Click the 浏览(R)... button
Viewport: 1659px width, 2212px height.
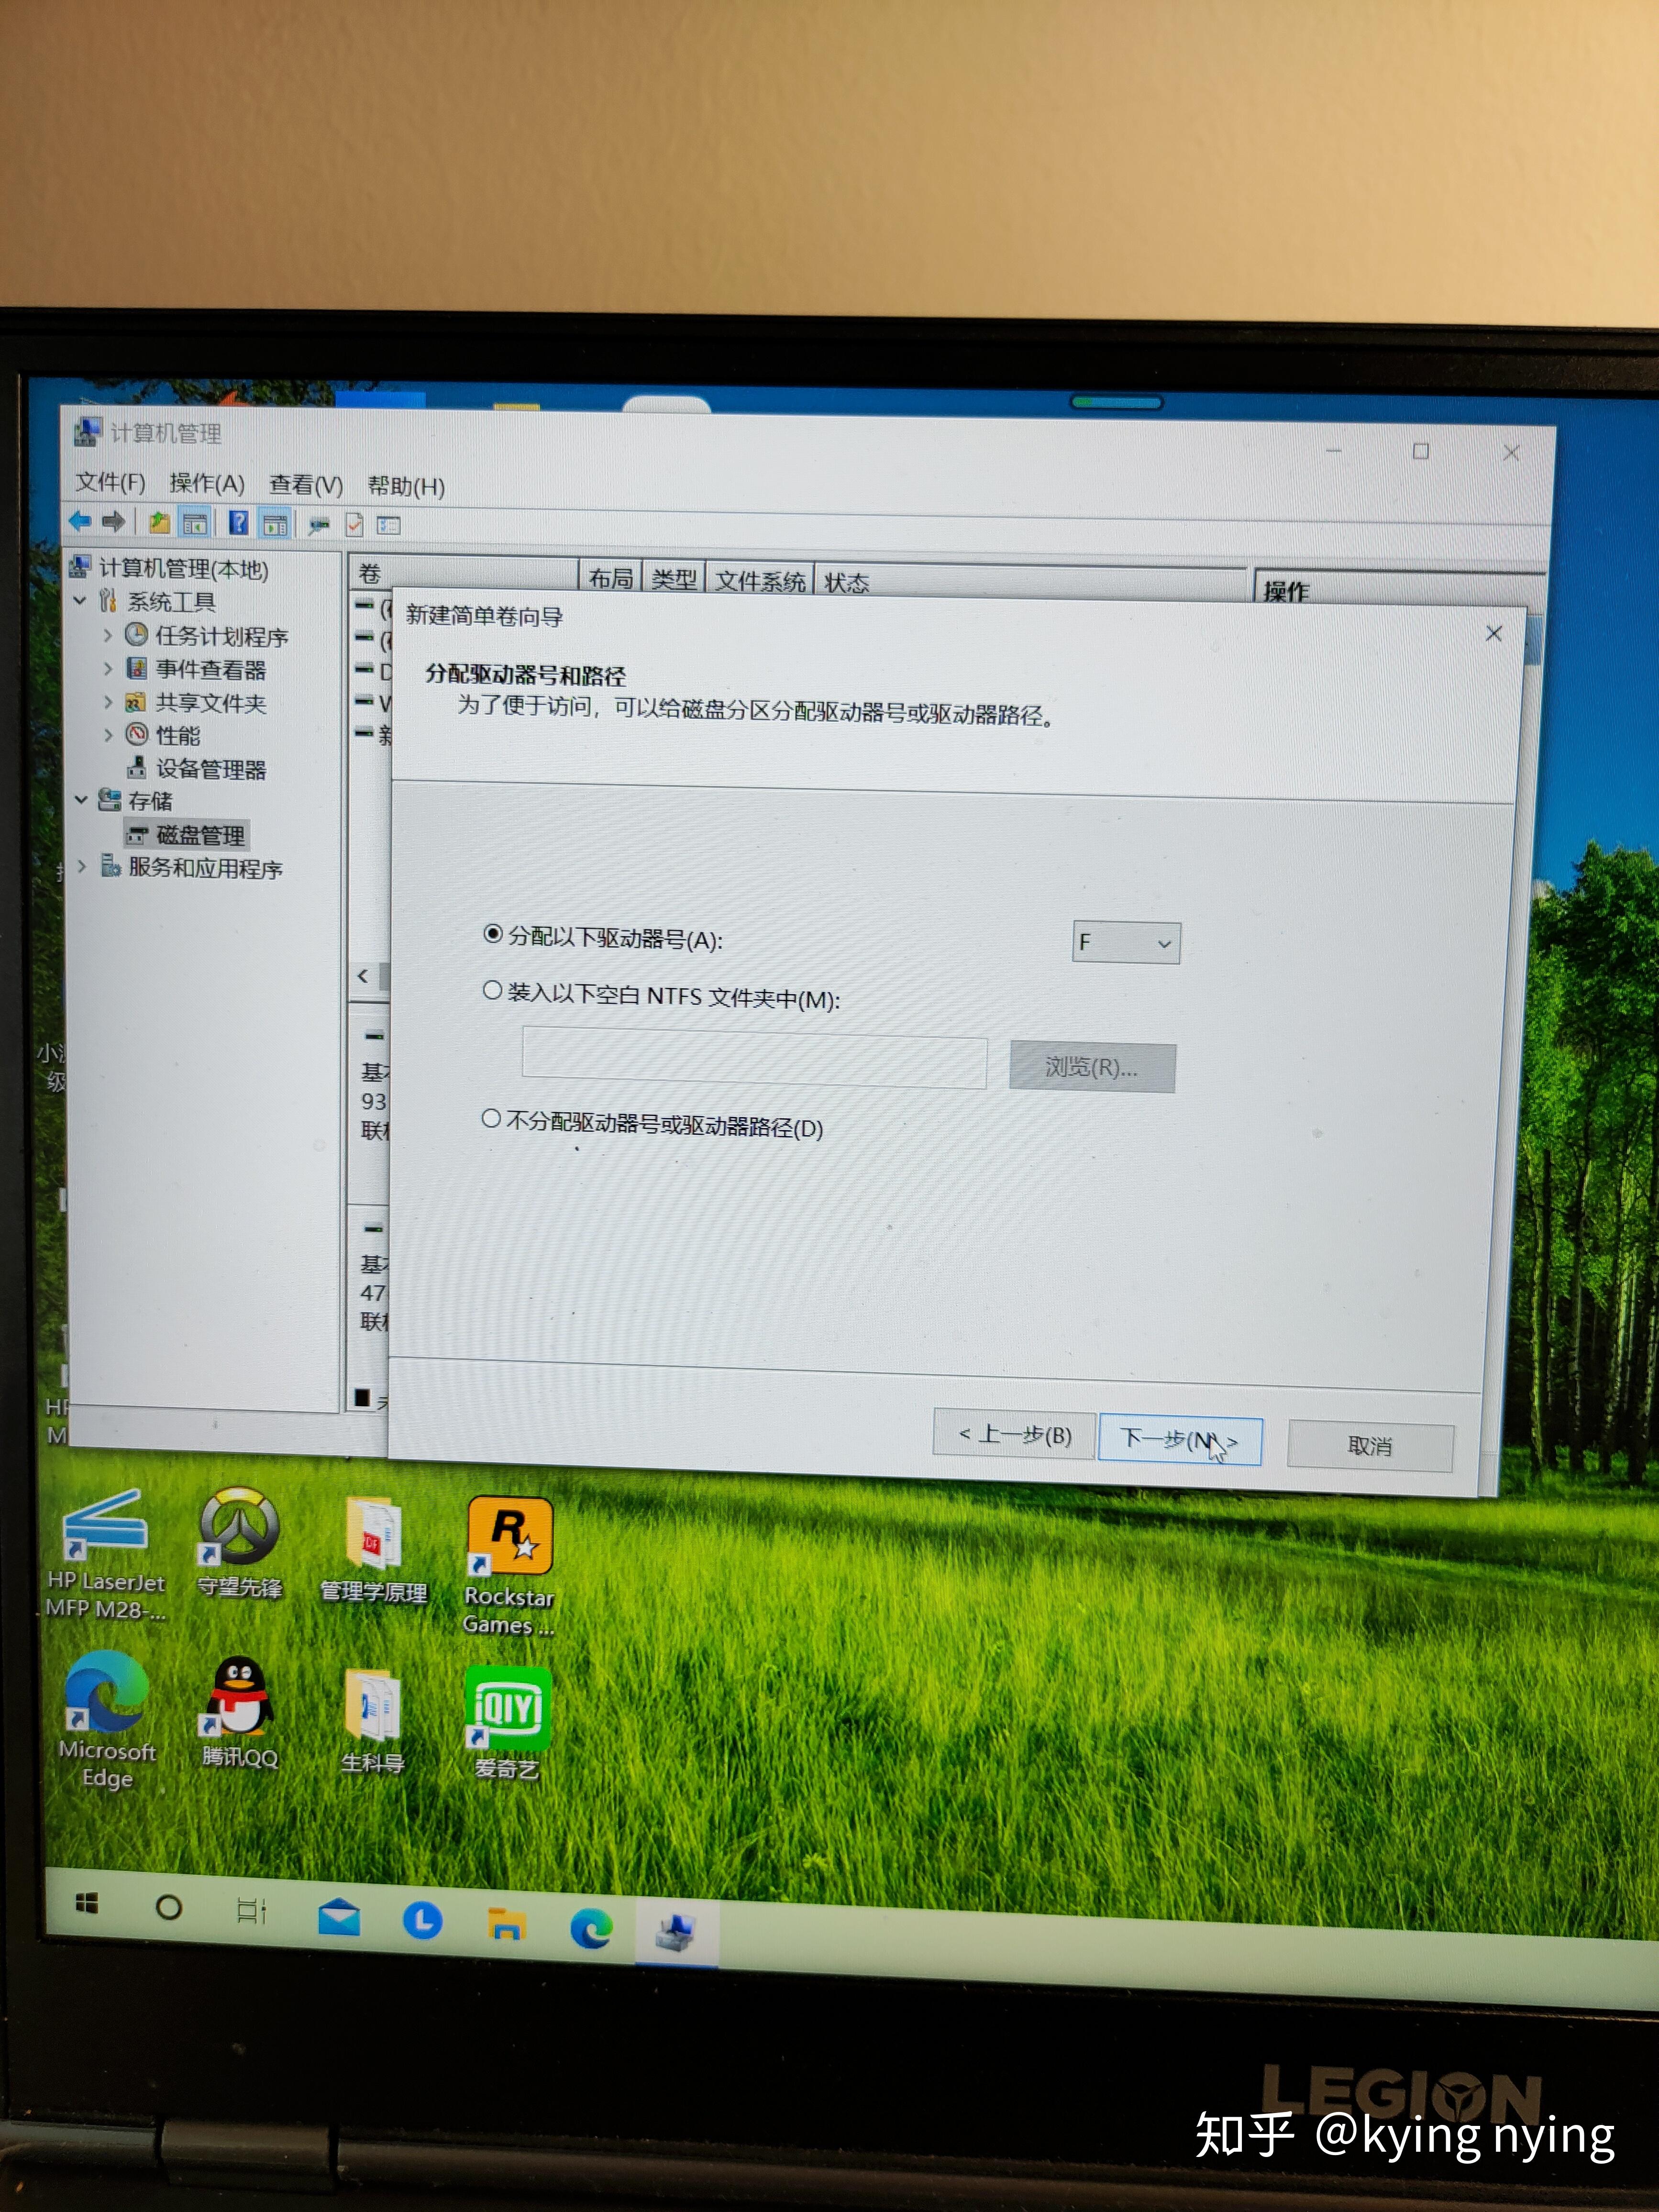coord(1092,1067)
